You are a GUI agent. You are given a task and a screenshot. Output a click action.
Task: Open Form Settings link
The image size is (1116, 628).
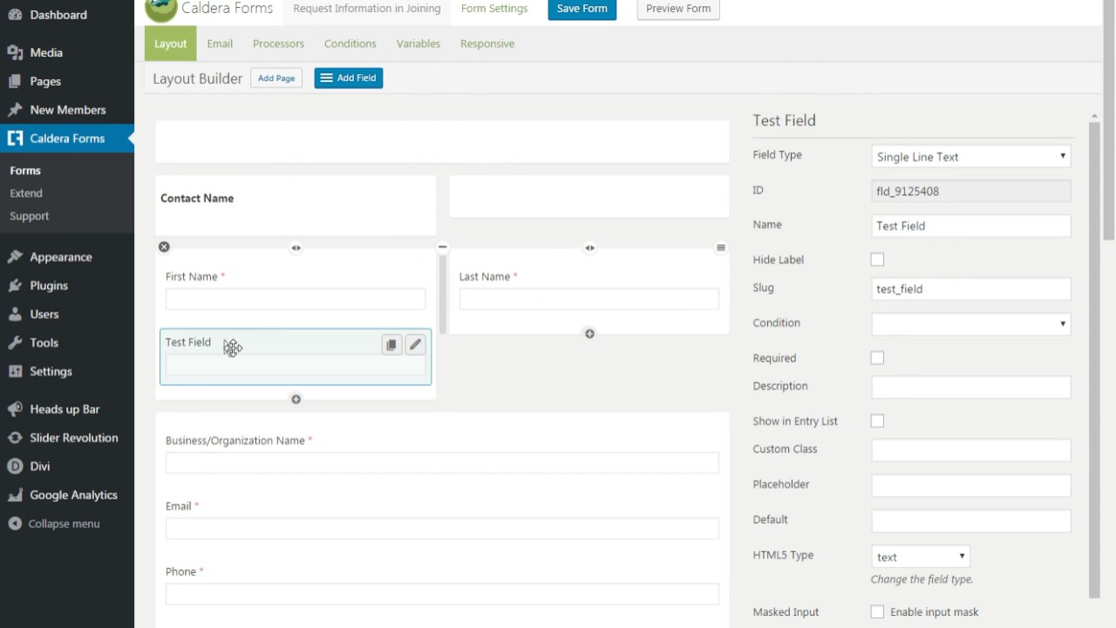click(494, 9)
